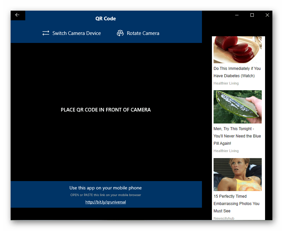Click the 'Use this app on your mobile phone' text
The height and width of the screenshot is (231, 283).
(106, 188)
